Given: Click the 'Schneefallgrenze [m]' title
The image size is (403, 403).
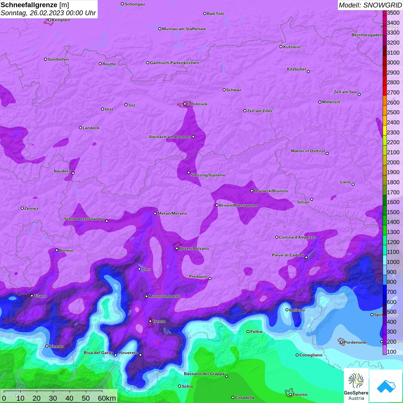Looking at the screenshot, I should [35, 5].
